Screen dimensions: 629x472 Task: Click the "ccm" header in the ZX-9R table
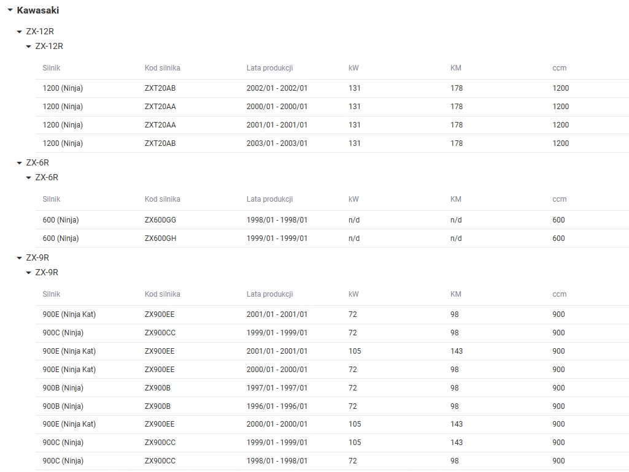559,294
